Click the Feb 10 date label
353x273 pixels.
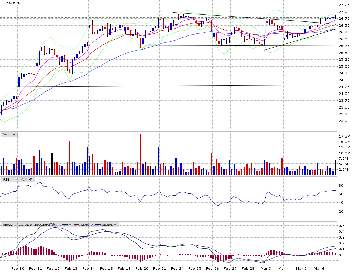point(17,268)
